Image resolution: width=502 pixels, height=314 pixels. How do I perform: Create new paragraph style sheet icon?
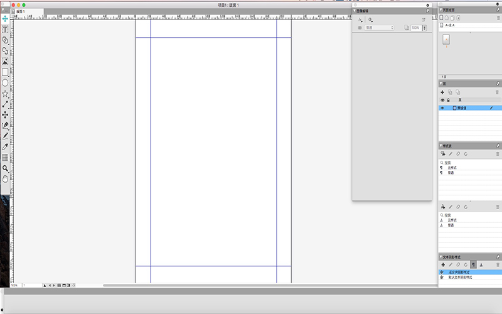click(443, 154)
